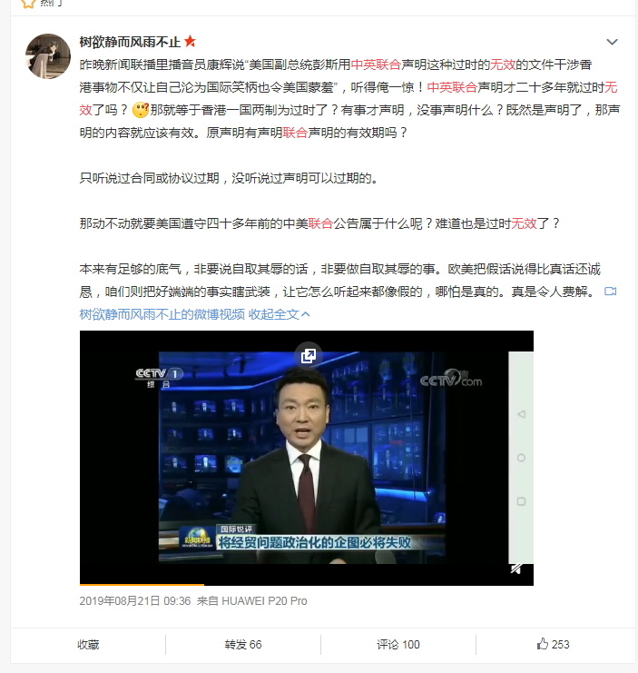Unmute video with the muted speaker icon
638x673 pixels.
point(515,569)
